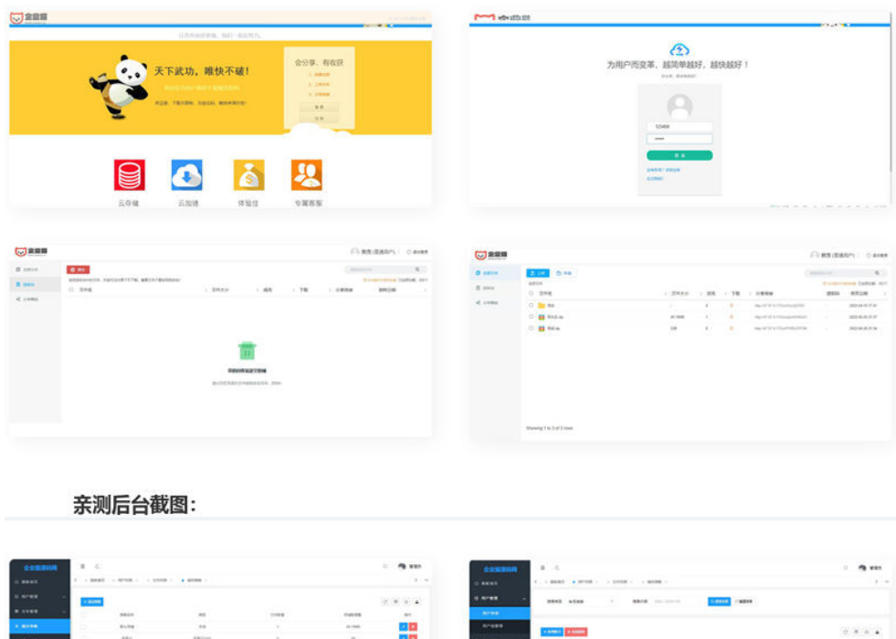Tick the select-all checkbox on recycle bin page
896x639 pixels.
pos(71,290)
